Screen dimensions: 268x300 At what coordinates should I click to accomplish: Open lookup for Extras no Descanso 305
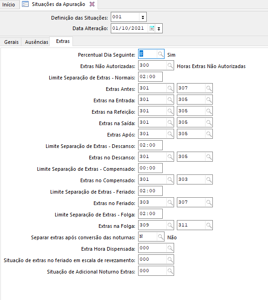[x=209, y=157]
